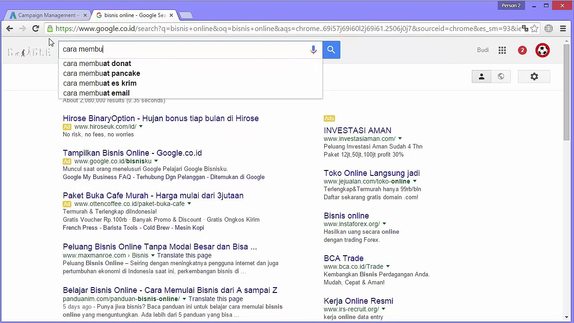Open the Chrome hamburger menu
Image resolution: width=574 pixels, height=323 pixels.
[x=563, y=29]
